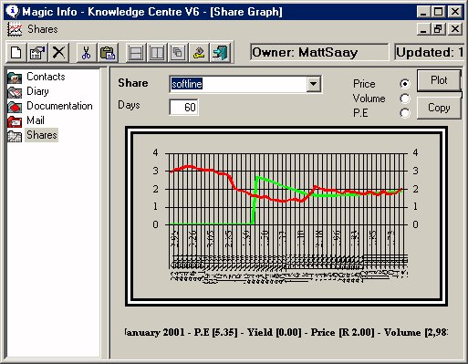Click the Days input field
The image size is (468, 364).
click(x=183, y=107)
